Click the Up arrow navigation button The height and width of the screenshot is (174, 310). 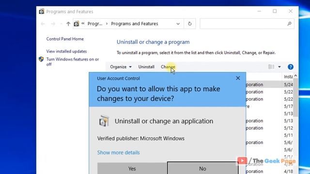pos(68,24)
